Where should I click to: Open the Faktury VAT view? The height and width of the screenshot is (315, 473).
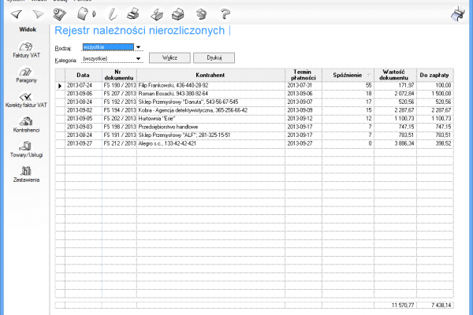tap(26, 50)
